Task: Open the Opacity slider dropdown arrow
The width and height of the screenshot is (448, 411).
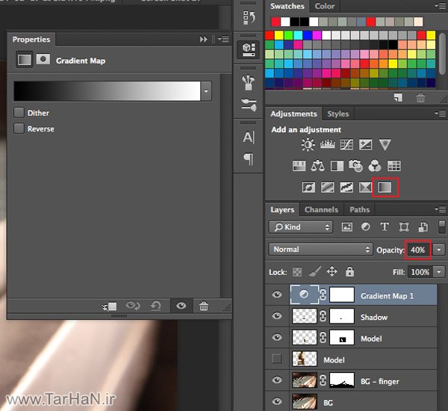Action: click(x=439, y=249)
